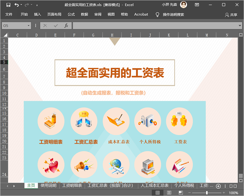Expand the Name Box dropdown
Viewport: 244px width, 196px height.
28,26
